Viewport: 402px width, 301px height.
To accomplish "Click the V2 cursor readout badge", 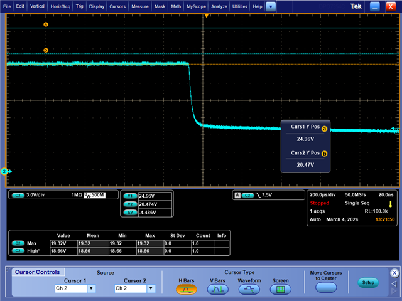I will point(130,204).
